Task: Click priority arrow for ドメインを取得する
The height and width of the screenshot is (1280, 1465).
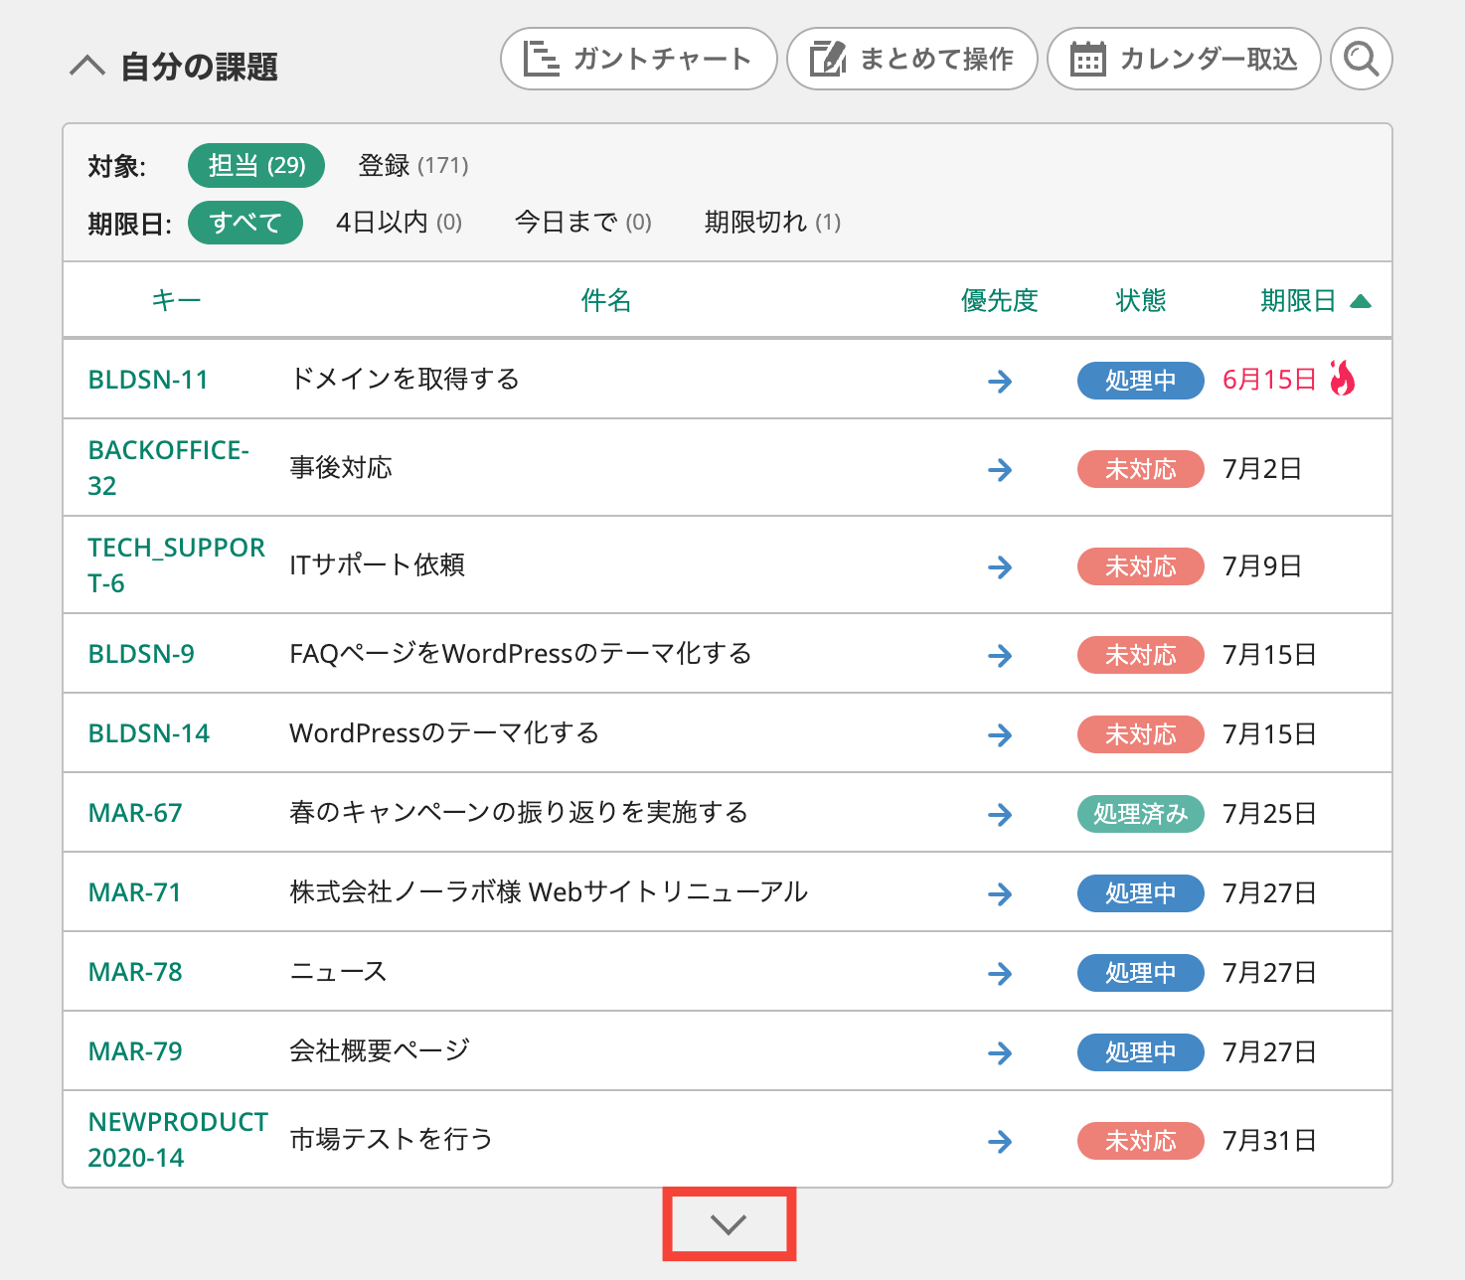Action: tap(1000, 381)
